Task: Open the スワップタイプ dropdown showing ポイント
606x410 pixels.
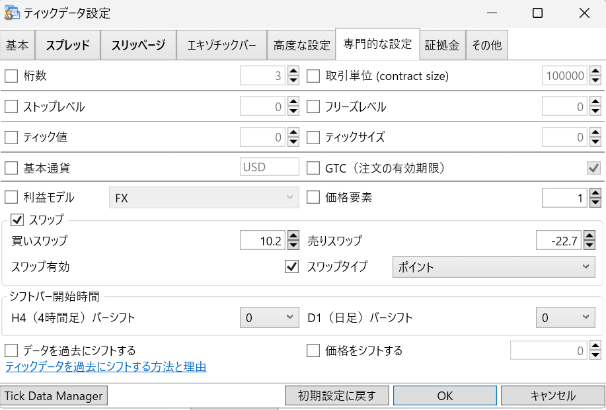Action: 494,267
